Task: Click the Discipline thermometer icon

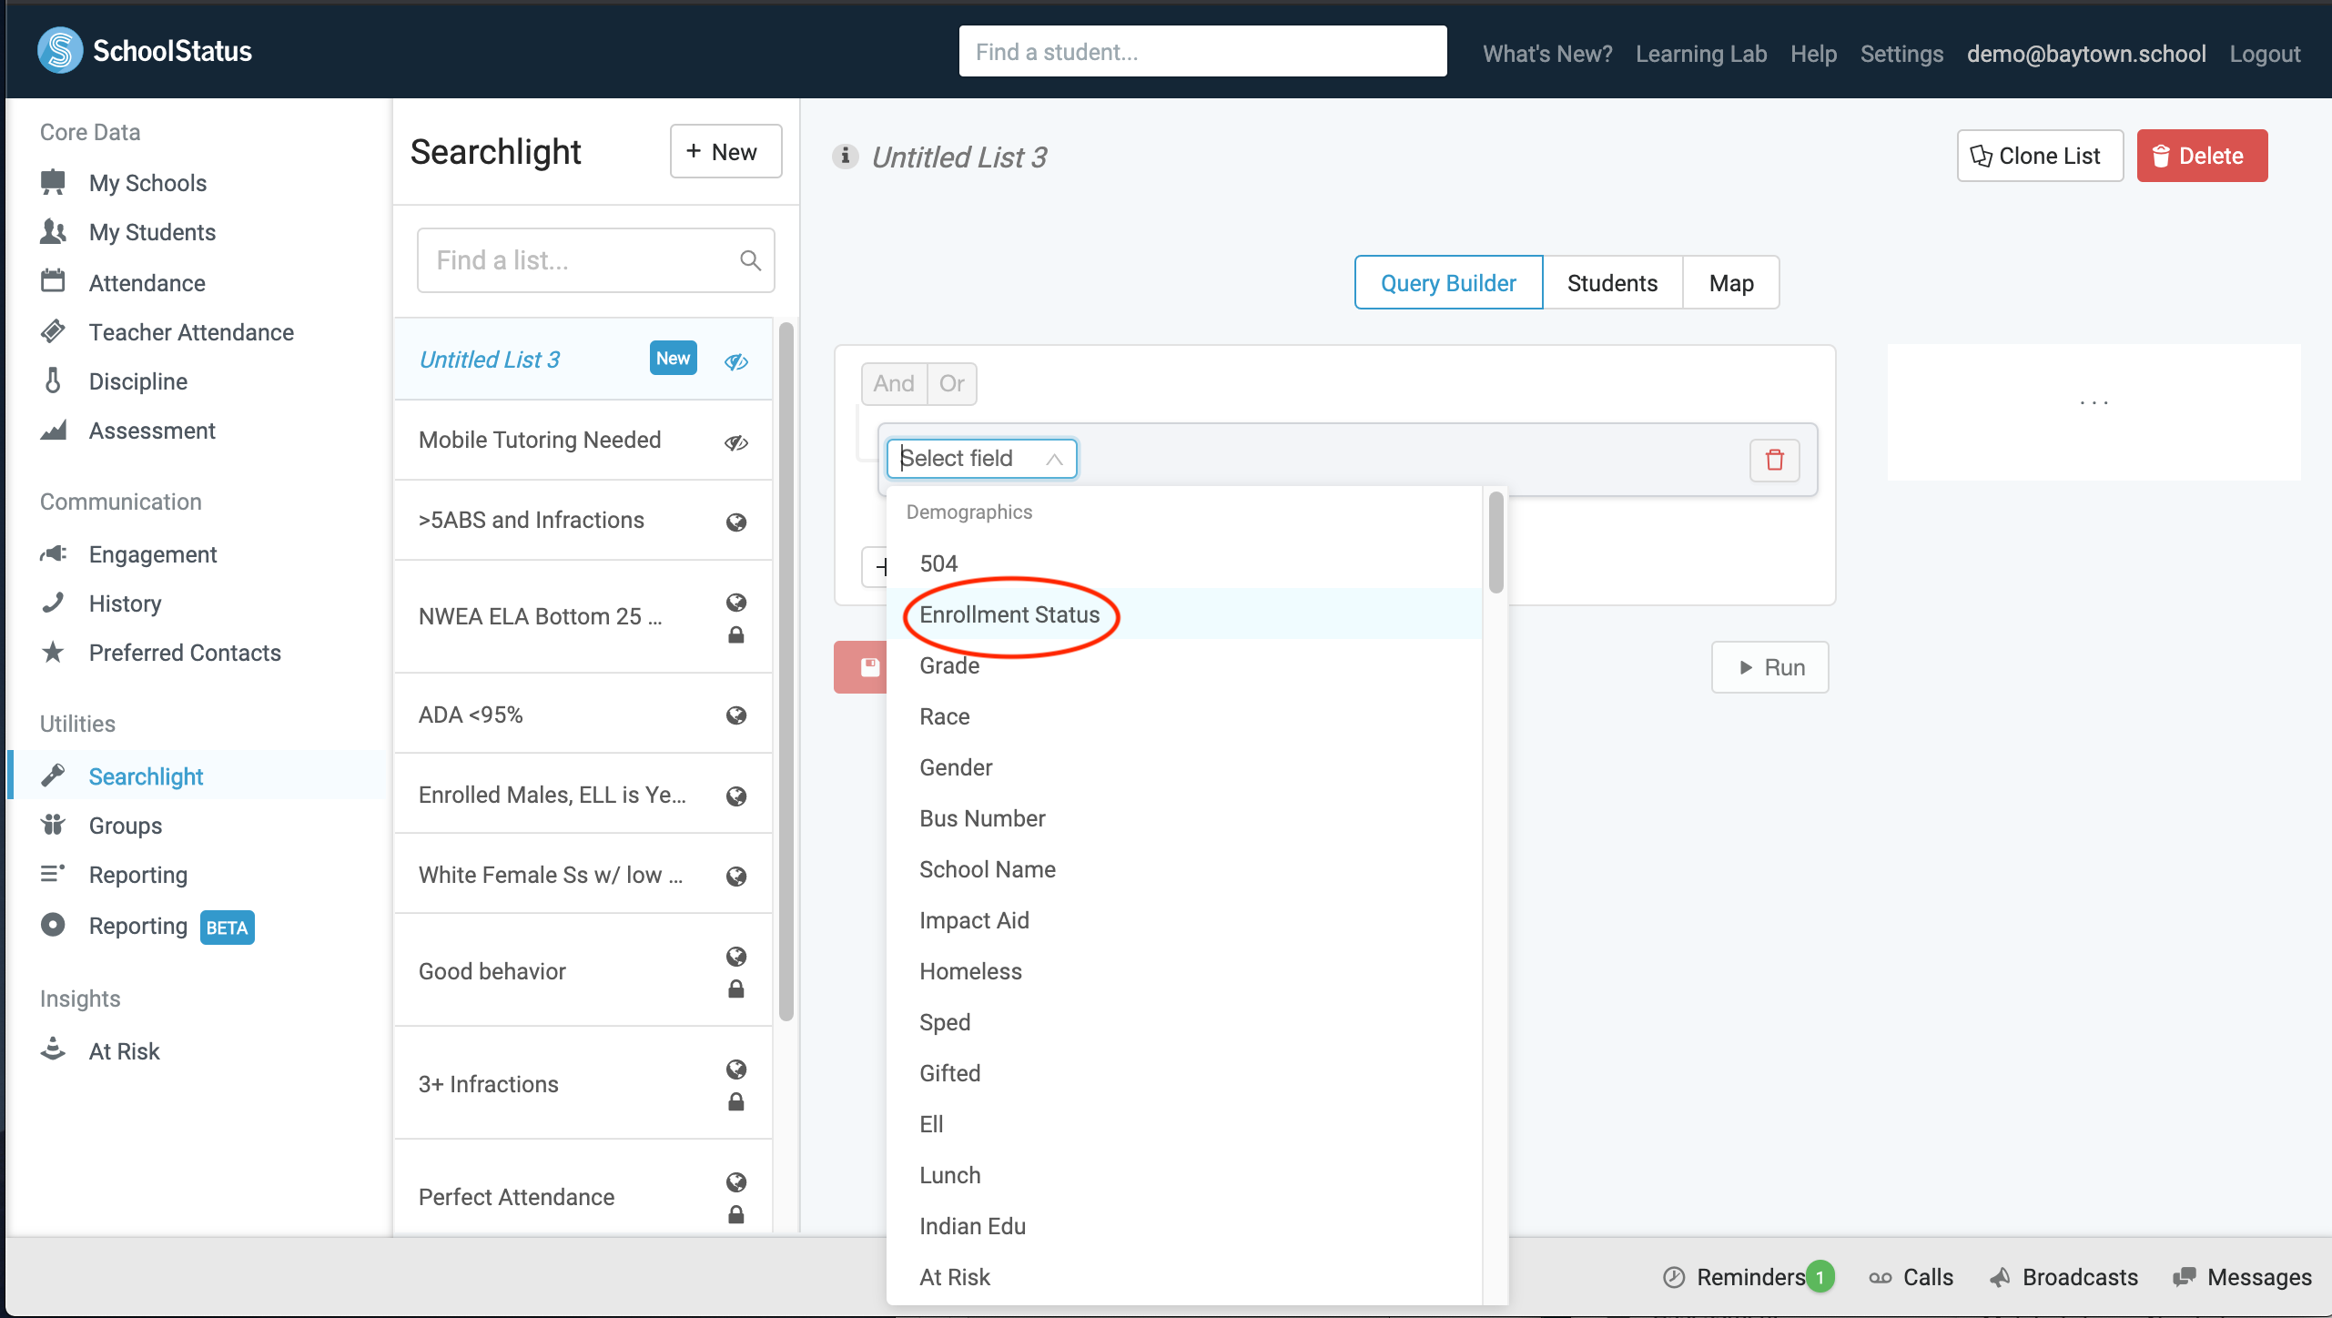Action: (53, 380)
